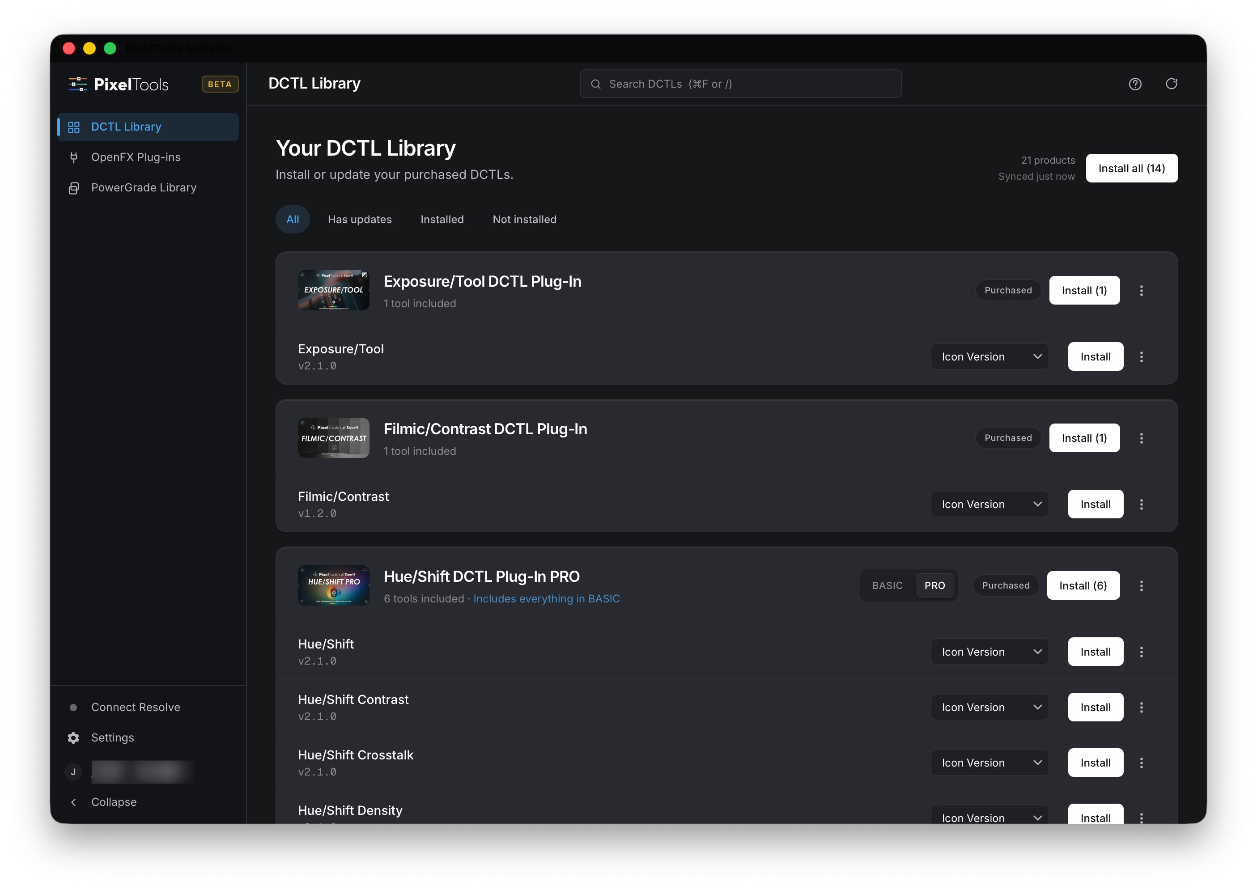1257x890 pixels.
Task: Focus the Search DCTLs input field
Action: pyautogui.click(x=740, y=84)
